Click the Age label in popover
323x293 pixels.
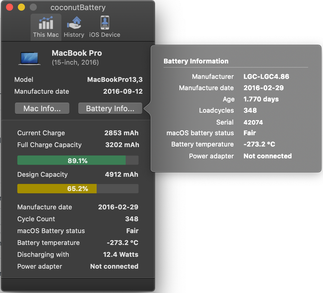[229, 99]
